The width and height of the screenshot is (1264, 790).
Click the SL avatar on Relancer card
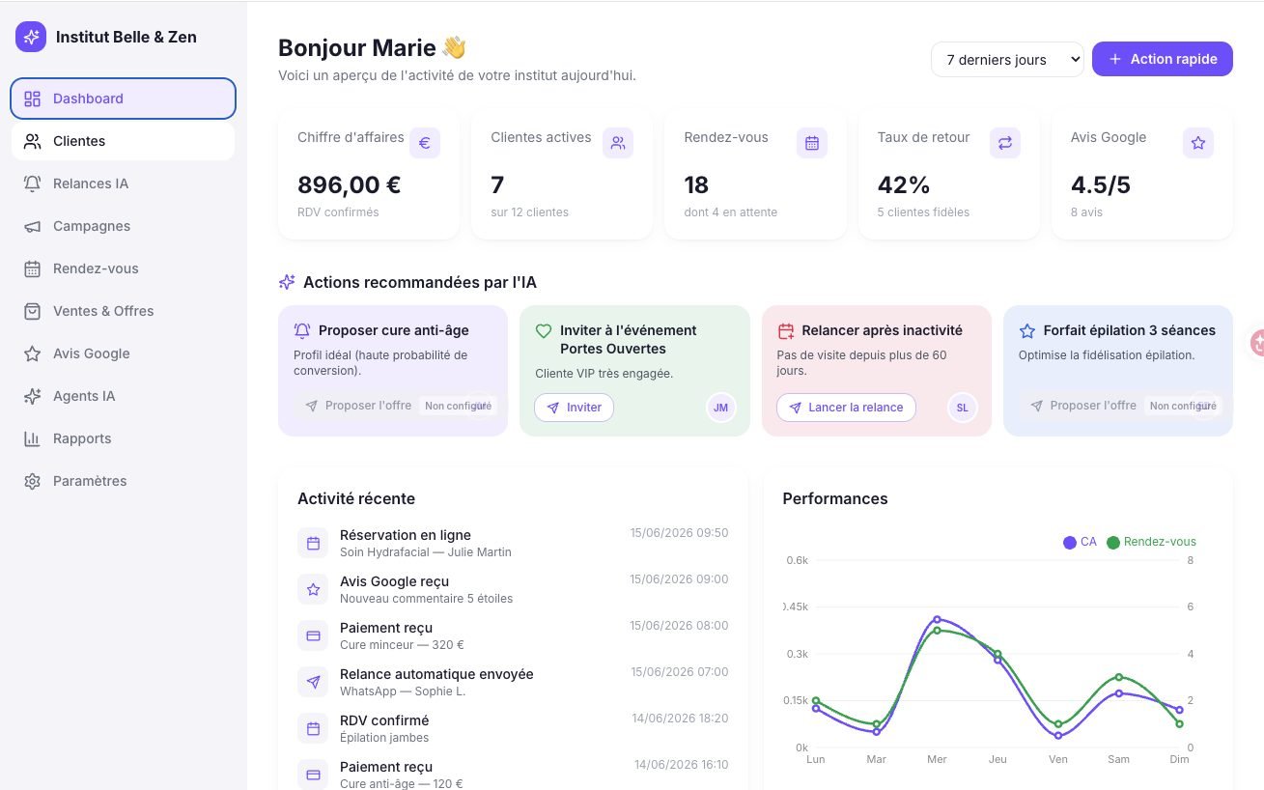coord(962,408)
